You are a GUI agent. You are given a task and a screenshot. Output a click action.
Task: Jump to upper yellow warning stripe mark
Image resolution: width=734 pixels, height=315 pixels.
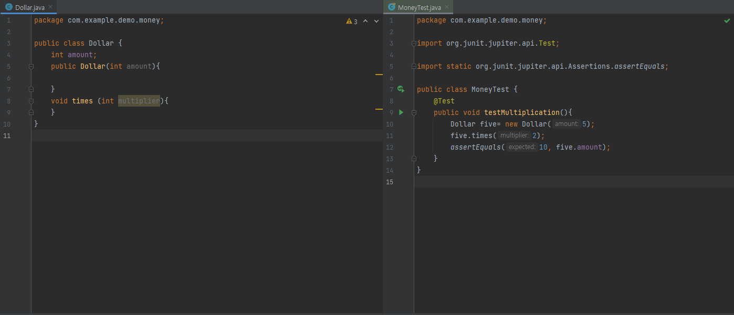379,75
